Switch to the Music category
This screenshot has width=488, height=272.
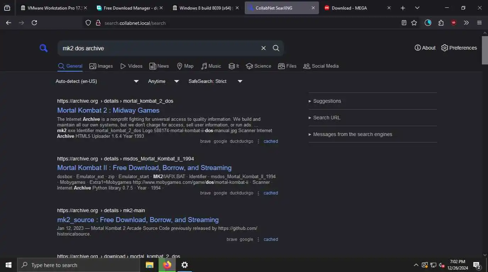pyautogui.click(x=211, y=66)
